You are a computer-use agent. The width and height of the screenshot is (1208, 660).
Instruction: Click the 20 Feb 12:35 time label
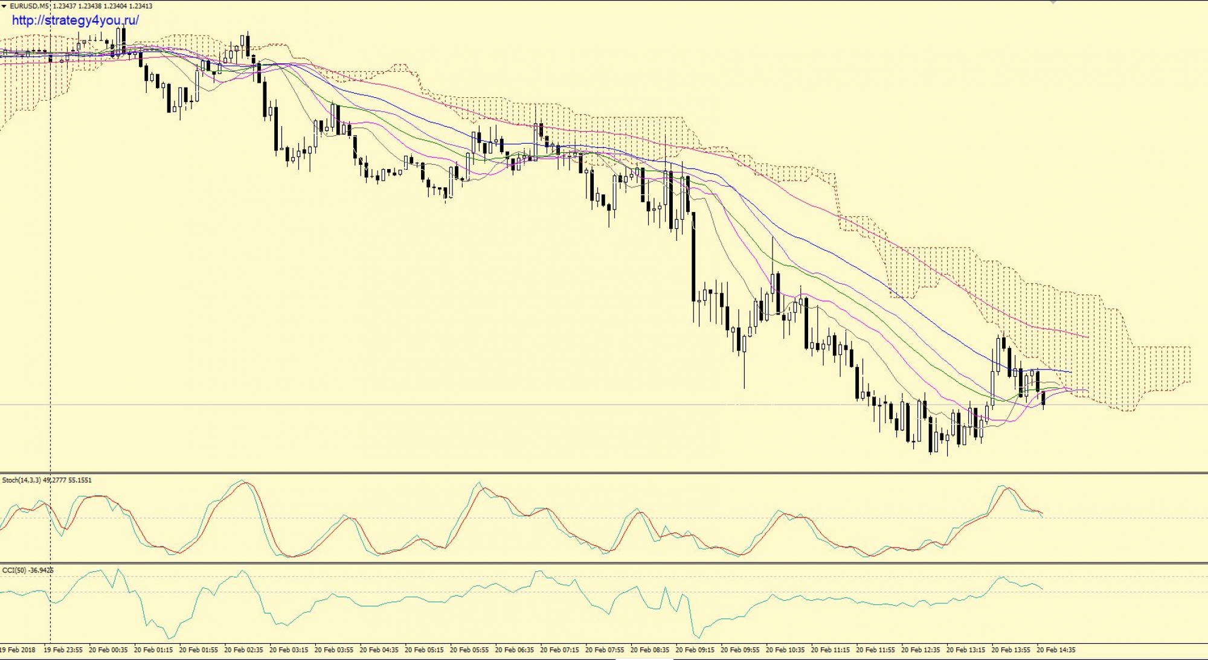coord(920,650)
